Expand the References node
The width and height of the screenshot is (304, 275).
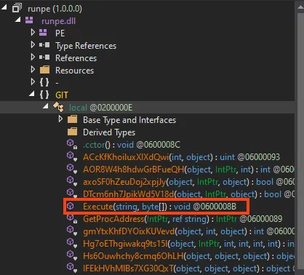click(x=33, y=57)
